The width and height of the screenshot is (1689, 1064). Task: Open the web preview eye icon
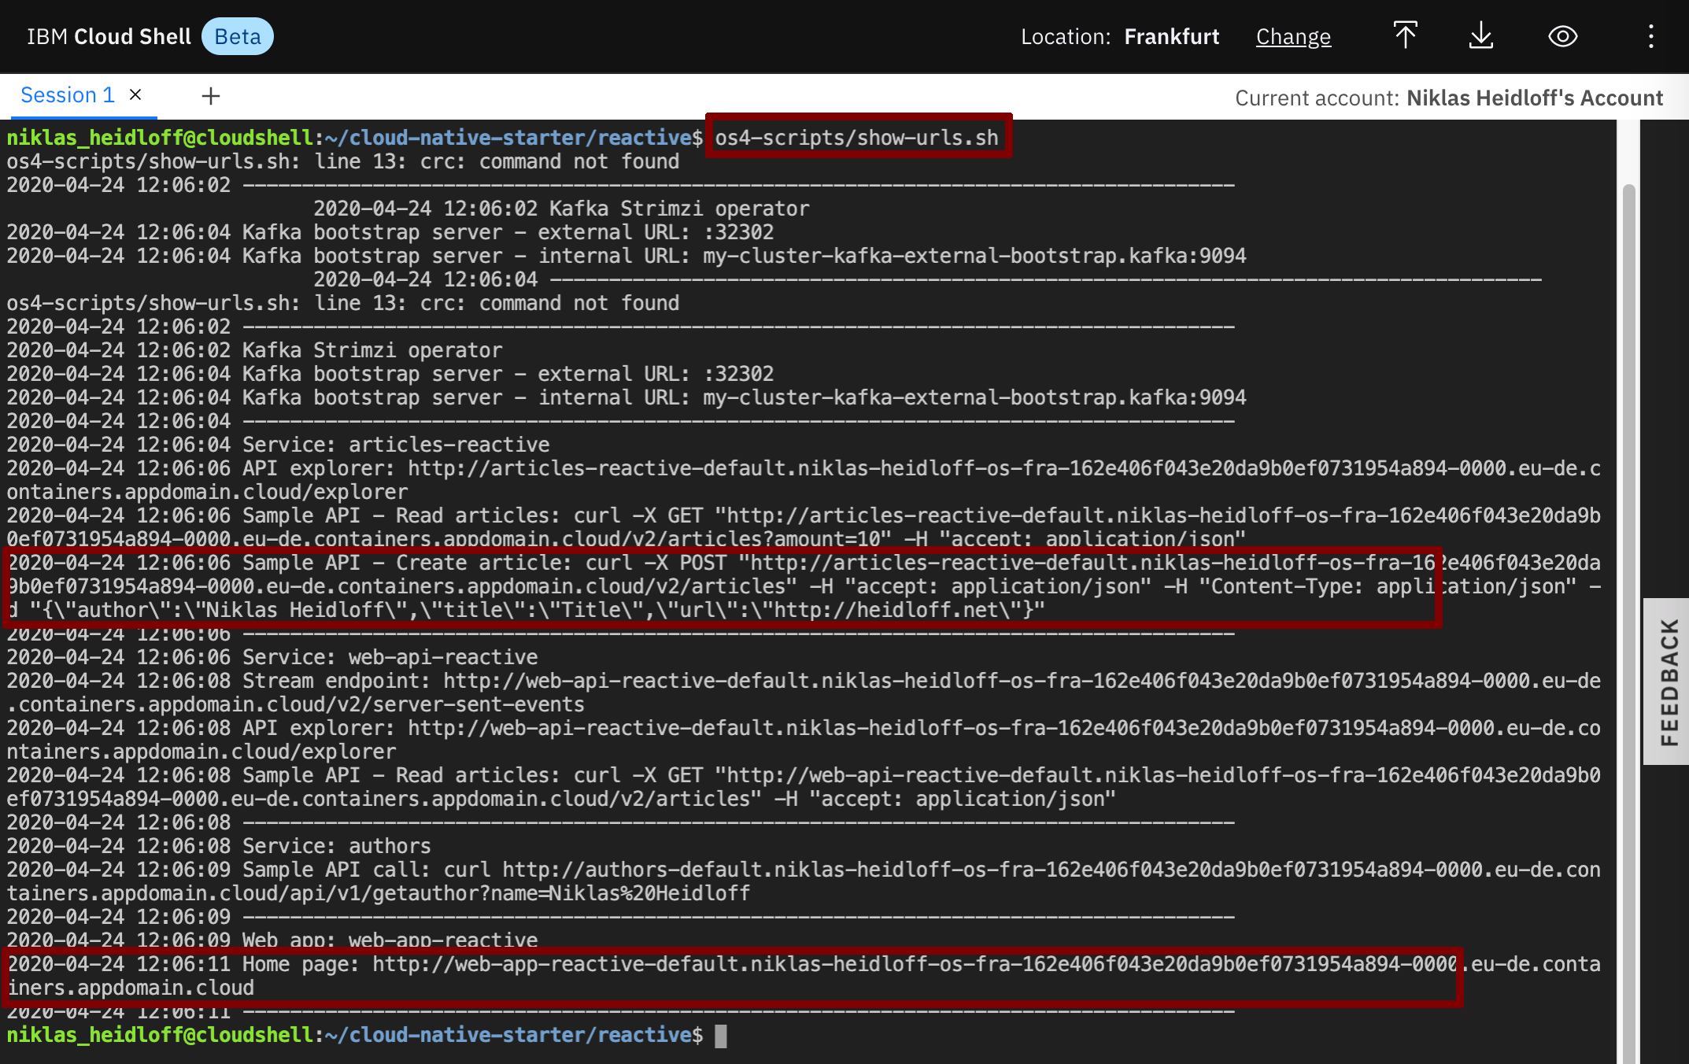point(1562,36)
